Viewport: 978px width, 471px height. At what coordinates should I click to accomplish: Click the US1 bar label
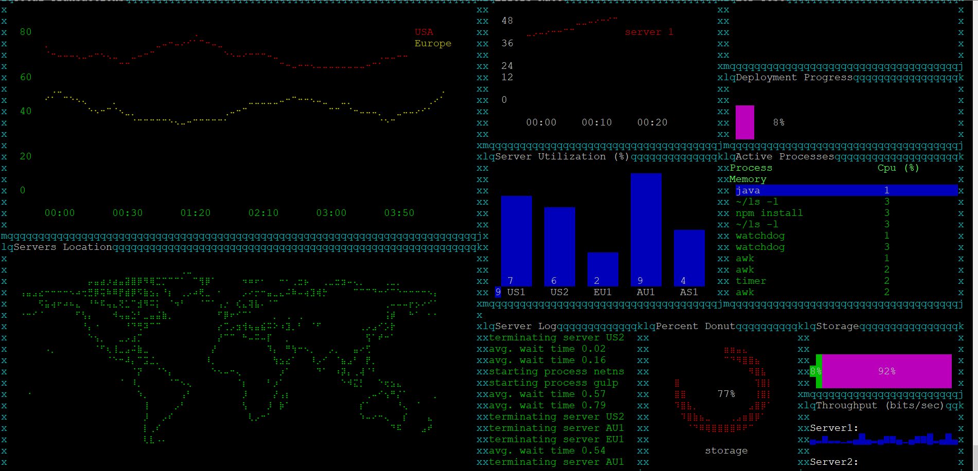pos(516,292)
